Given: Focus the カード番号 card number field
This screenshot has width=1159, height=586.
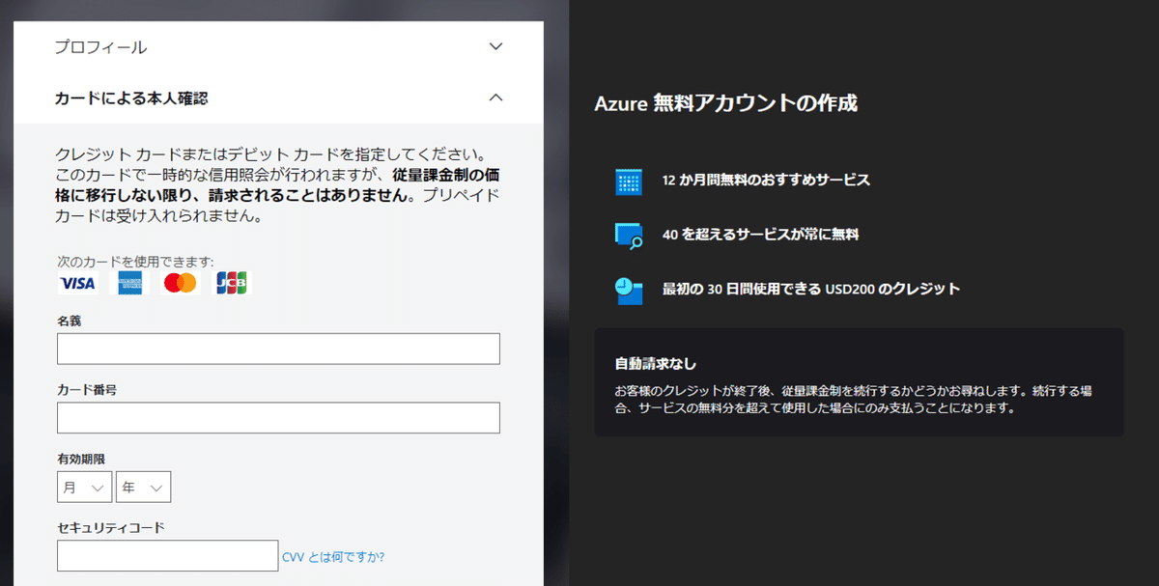Looking at the screenshot, I should (278, 418).
